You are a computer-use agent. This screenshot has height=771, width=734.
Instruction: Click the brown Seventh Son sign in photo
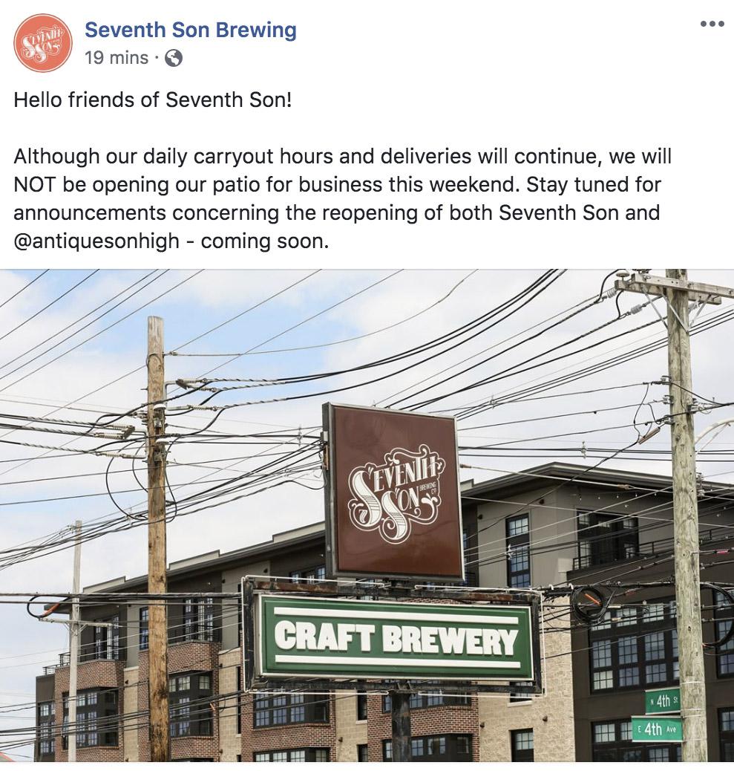pyautogui.click(x=393, y=492)
